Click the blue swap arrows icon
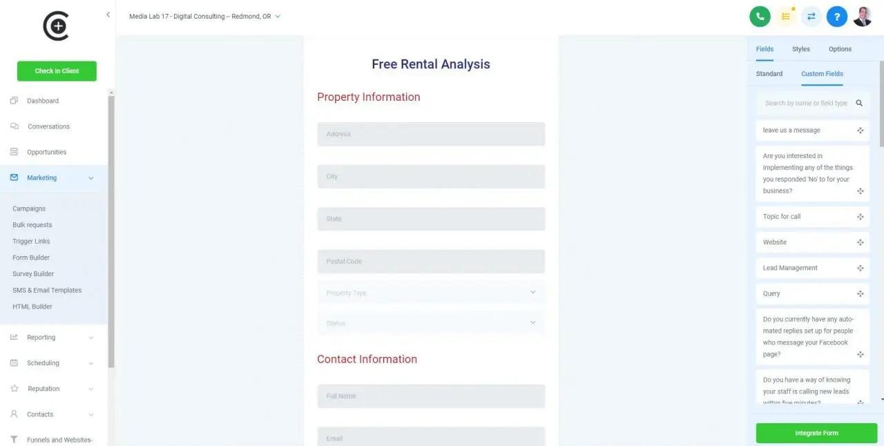 811,17
